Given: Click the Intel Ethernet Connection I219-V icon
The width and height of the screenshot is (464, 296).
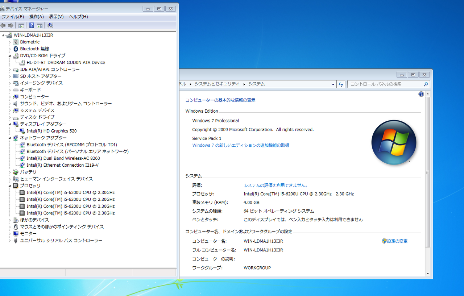Looking at the screenshot, I should pyautogui.click(x=22, y=165).
